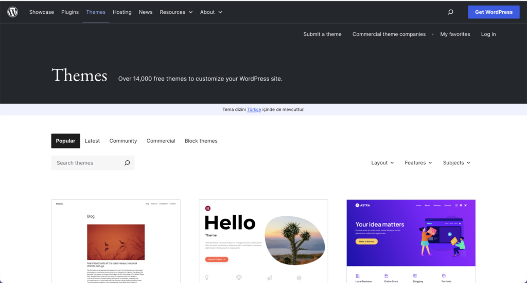Click the Get WordPress button
Screen dimensions: 527x283
tap(494, 12)
